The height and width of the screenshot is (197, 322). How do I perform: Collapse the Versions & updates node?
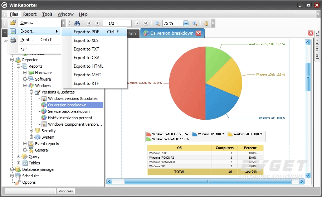(x=31, y=92)
